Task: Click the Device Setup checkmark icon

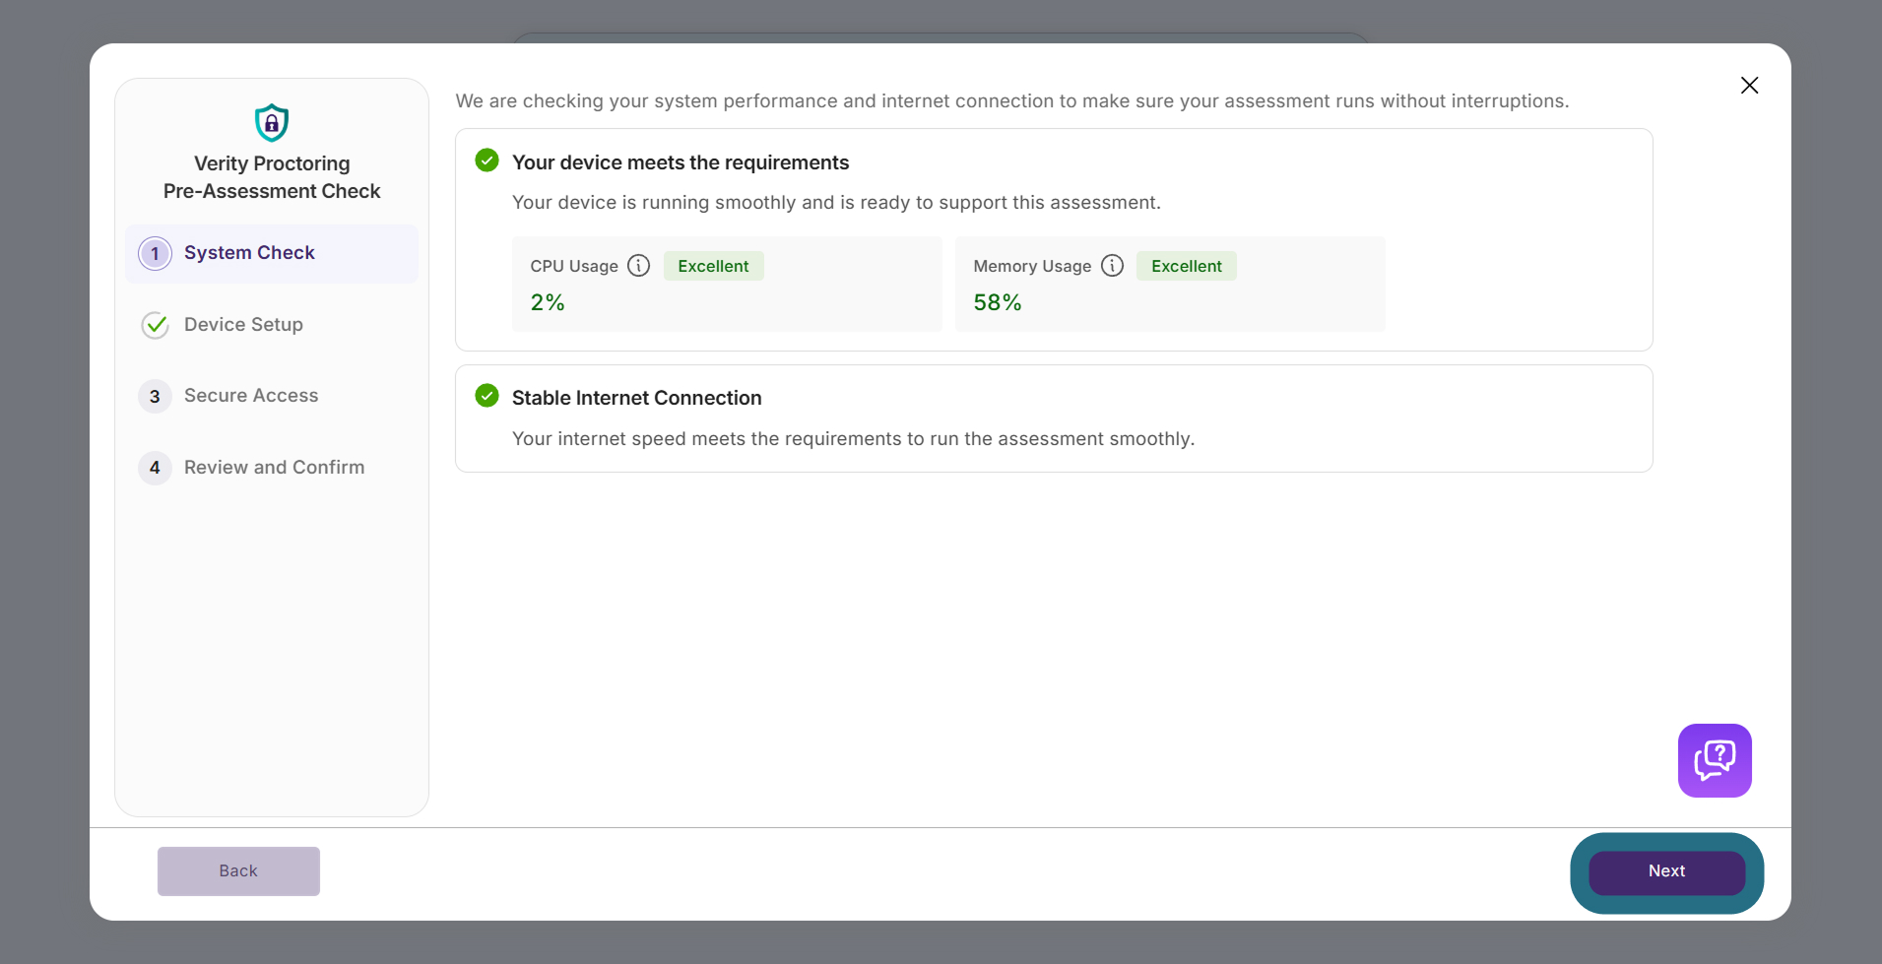Action: coord(155,325)
